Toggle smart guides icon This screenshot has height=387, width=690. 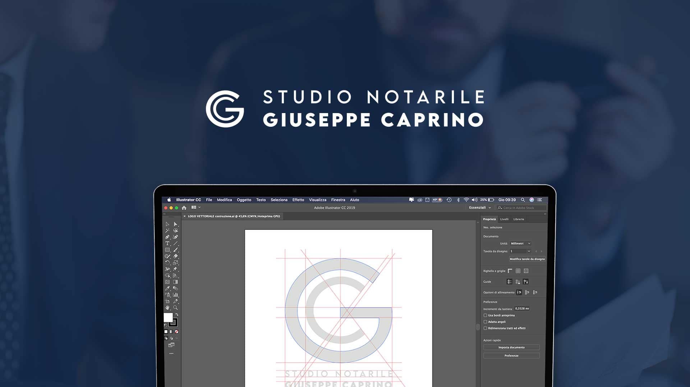526,281
